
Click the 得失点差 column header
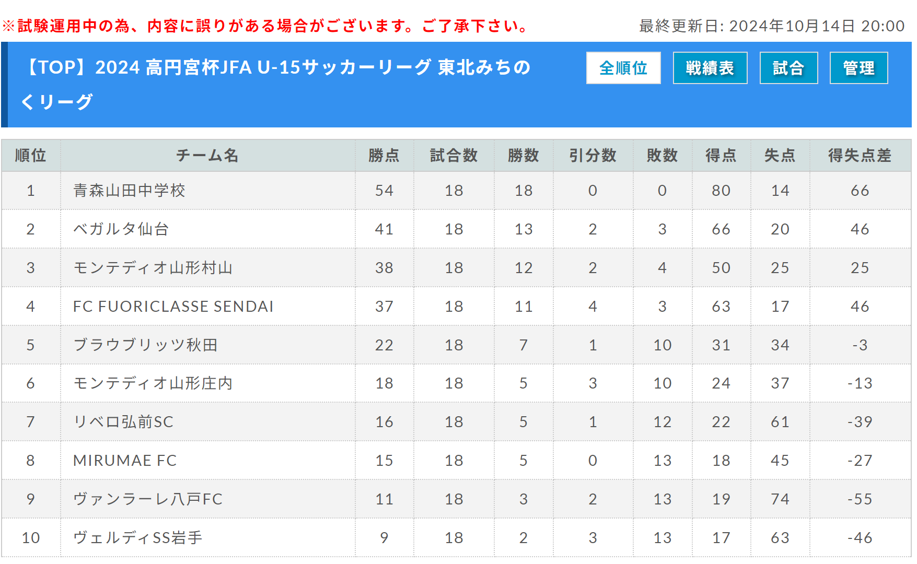(x=860, y=156)
